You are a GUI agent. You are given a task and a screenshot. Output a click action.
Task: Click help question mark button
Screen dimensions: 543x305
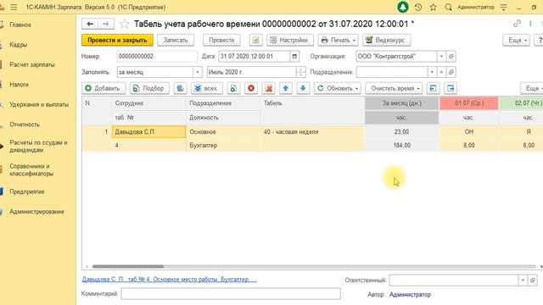coord(539,40)
